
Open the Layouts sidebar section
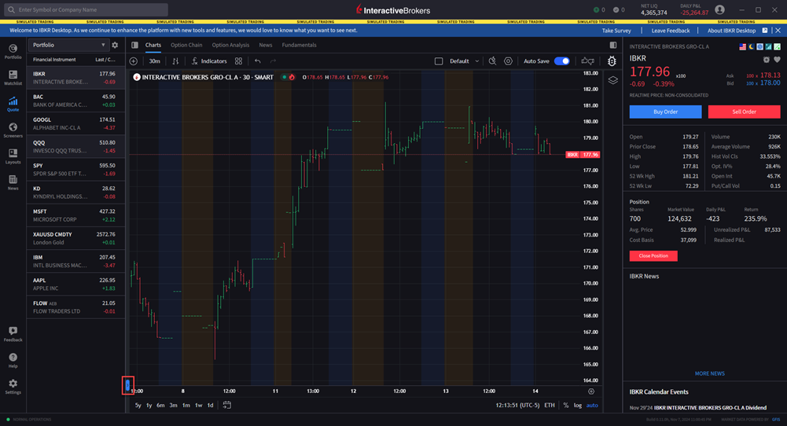click(13, 156)
